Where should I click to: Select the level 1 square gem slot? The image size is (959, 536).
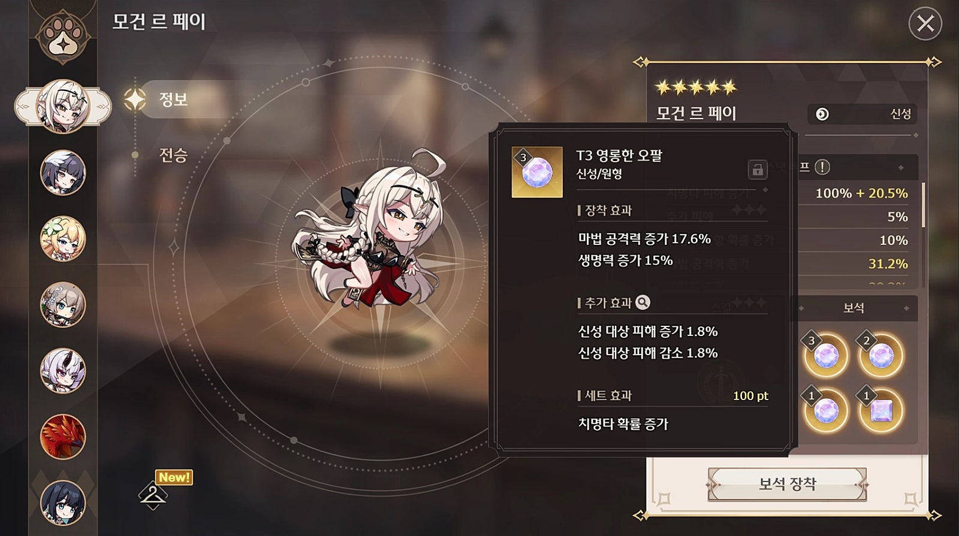pyautogui.click(x=880, y=410)
